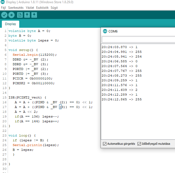Click the Upload arrow button
The height and width of the screenshot is (173, 175).
(x=12, y=15)
